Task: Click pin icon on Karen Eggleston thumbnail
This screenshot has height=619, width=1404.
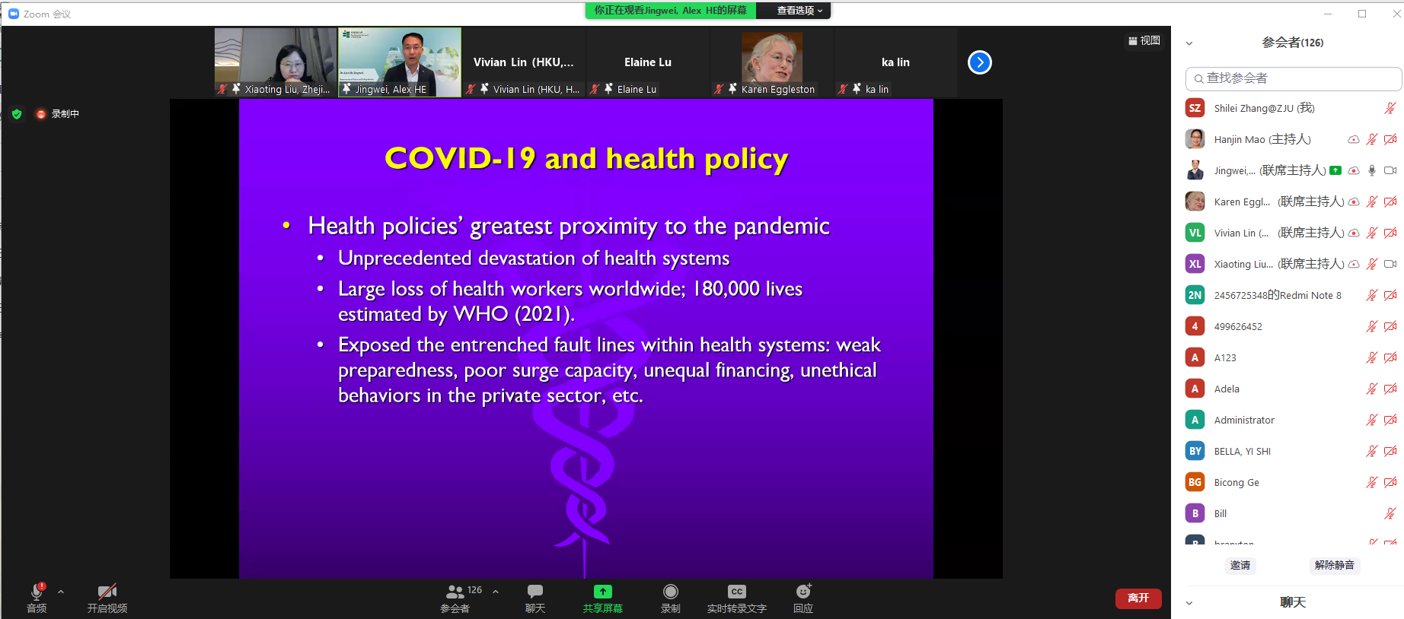Action: coord(732,89)
